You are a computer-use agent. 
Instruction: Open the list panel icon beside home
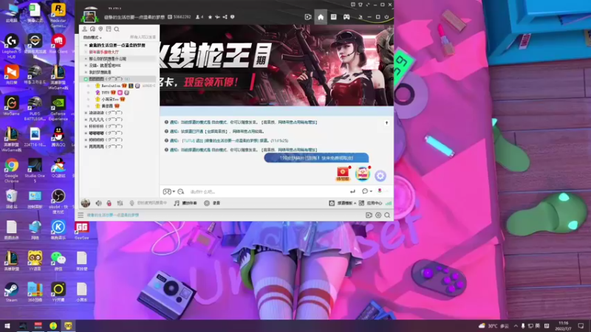coord(334,17)
